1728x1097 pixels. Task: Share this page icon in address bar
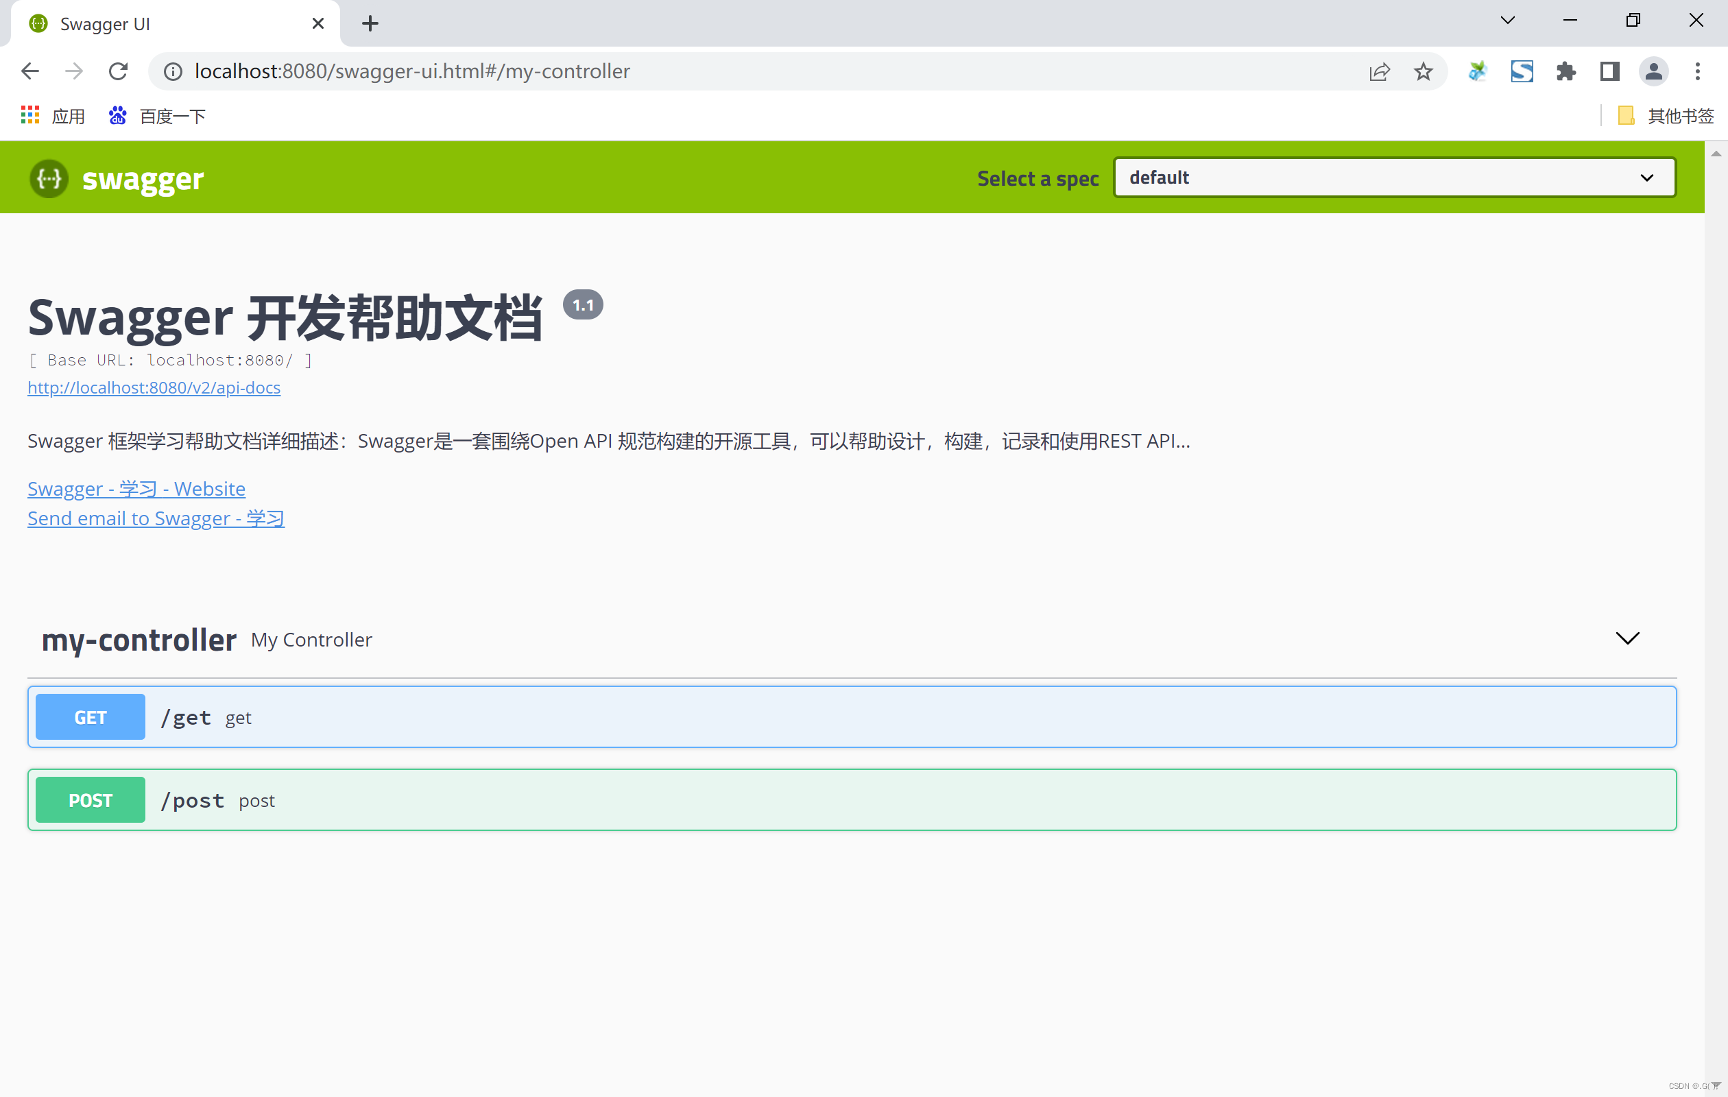[1379, 71]
